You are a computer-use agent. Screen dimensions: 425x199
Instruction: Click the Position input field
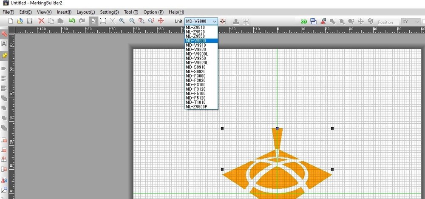388,22
